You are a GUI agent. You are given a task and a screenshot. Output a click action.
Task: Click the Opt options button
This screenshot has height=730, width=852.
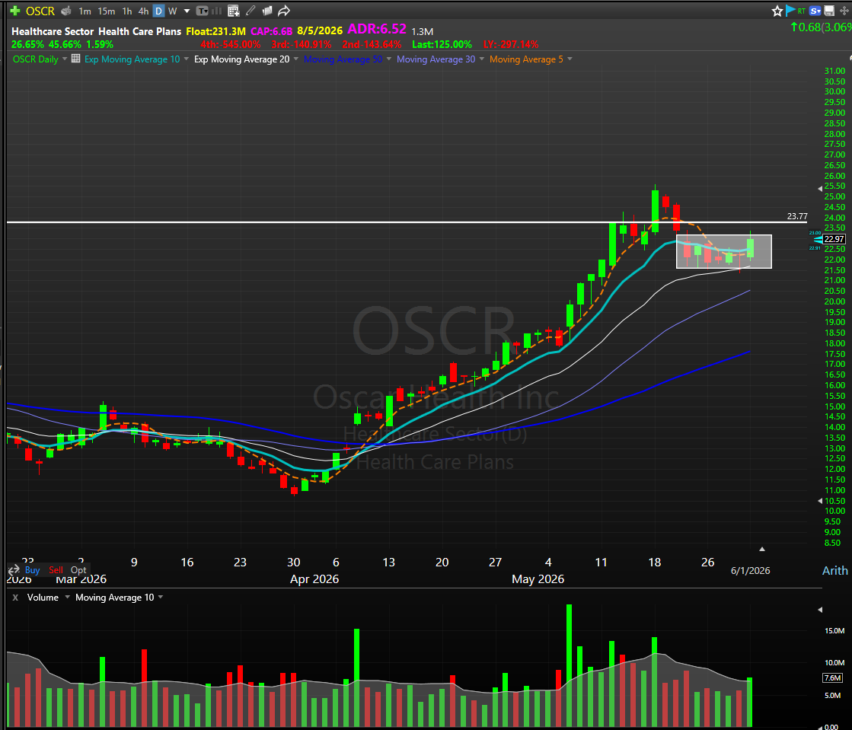tap(78, 570)
